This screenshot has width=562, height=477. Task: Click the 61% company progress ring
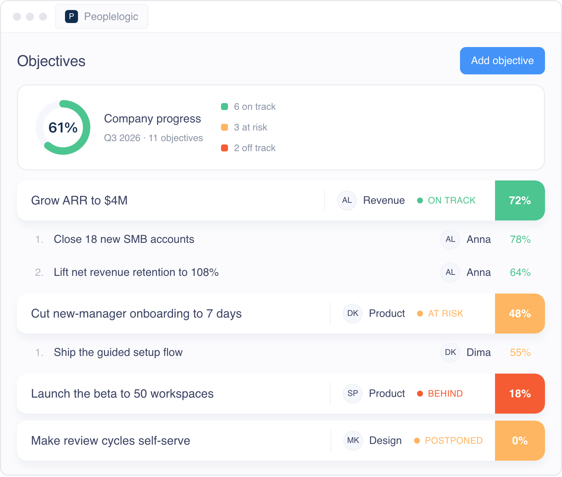coord(63,127)
